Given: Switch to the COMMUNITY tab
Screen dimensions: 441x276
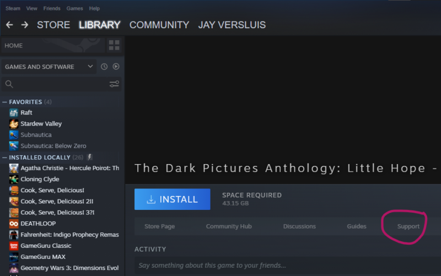Looking at the screenshot, I should (159, 25).
